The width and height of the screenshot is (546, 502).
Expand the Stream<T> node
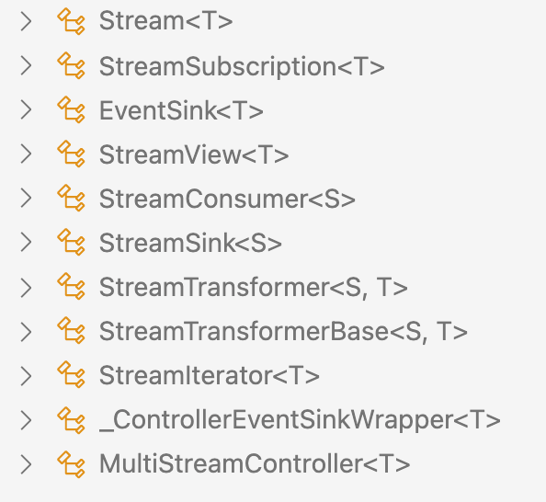(x=26, y=21)
